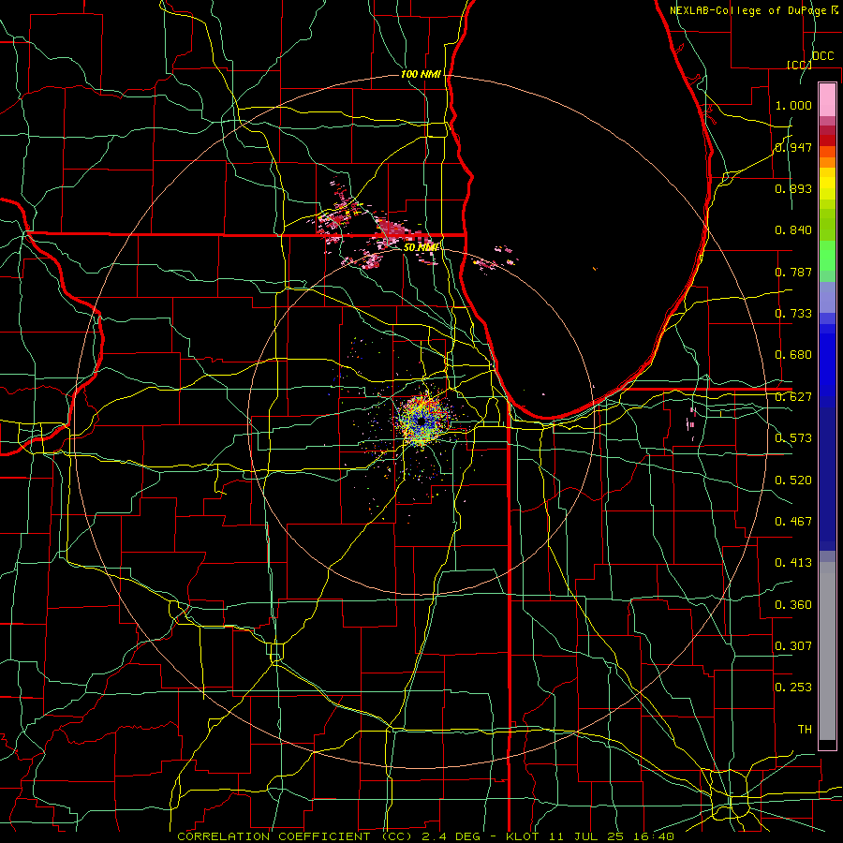This screenshot has height=843, width=843.
Task: Select the 0.573 scale value
Action: 793,438
